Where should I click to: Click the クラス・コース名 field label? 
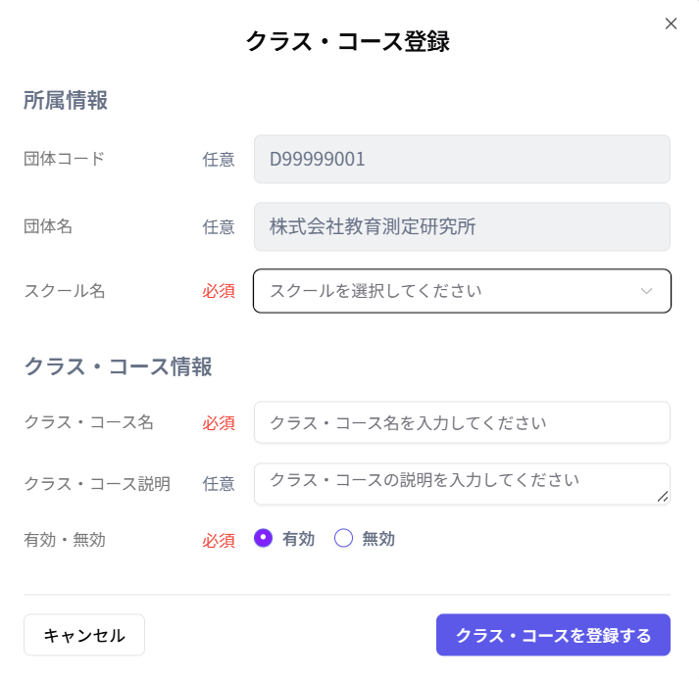point(88,422)
